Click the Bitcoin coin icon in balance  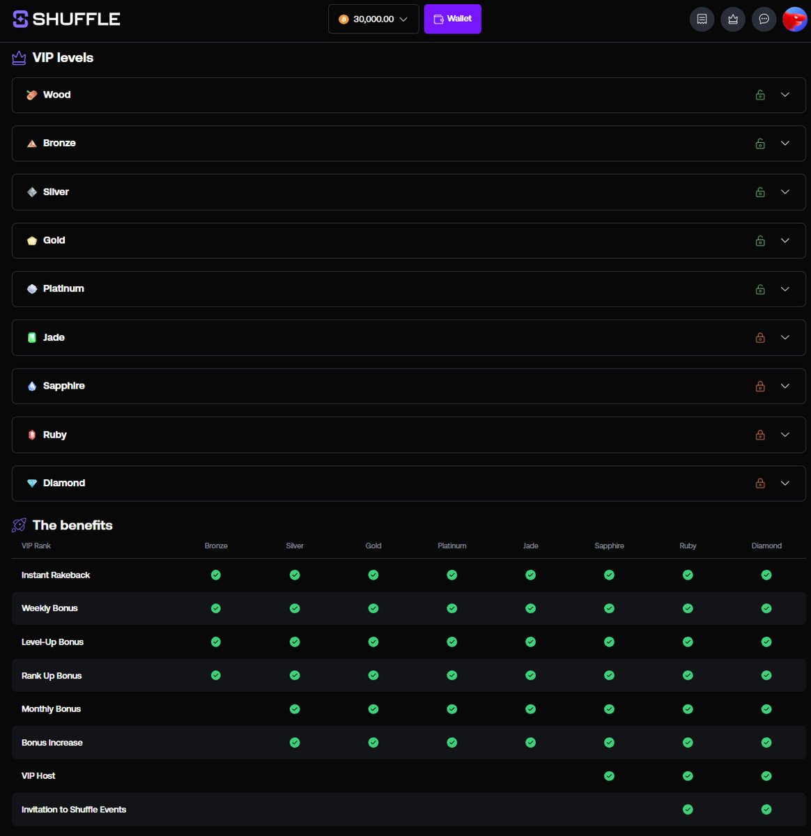[343, 20]
